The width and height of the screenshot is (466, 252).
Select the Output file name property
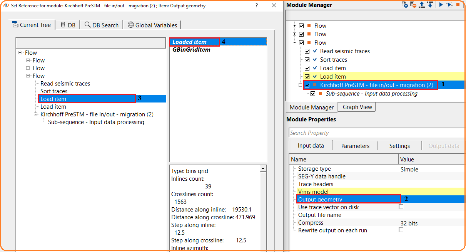[x=319, y=215]
